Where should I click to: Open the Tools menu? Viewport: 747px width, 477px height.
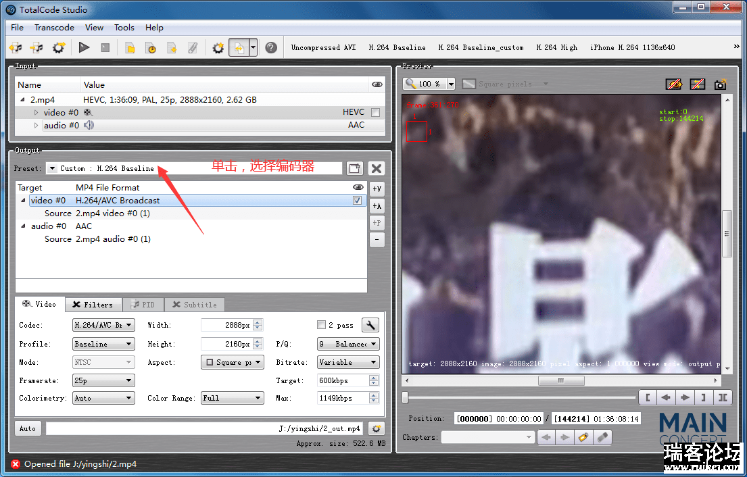coord(124,28)
